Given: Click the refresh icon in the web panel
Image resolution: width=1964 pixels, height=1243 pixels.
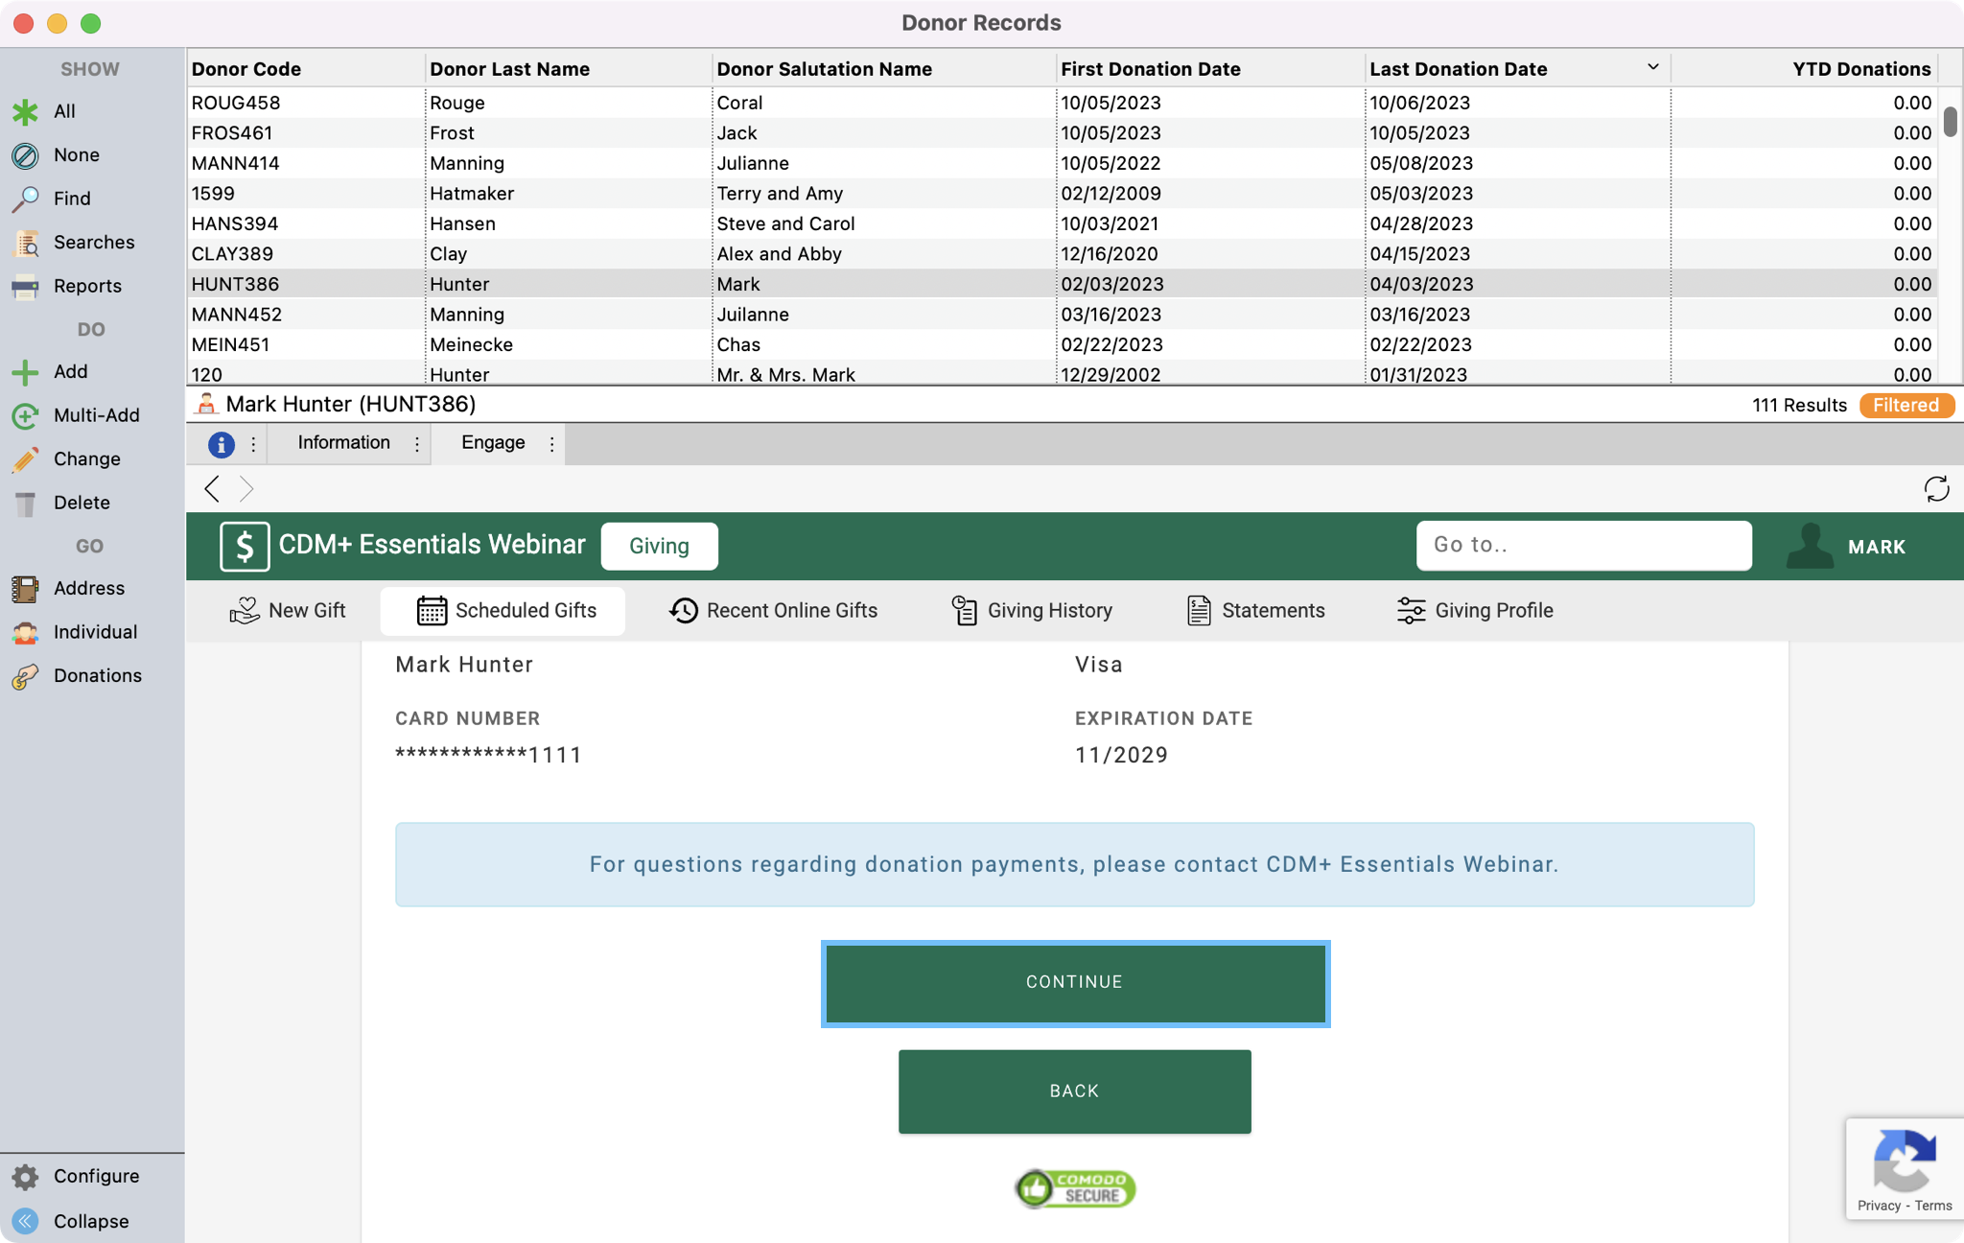Looking at the screenshot, I should tap(1936, 489).
